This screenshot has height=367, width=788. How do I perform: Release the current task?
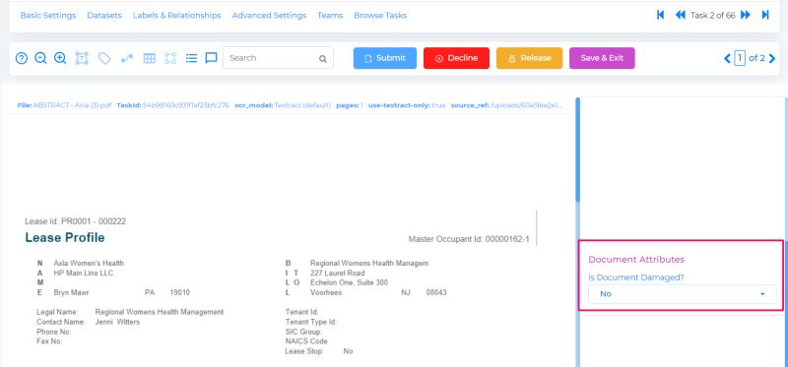tap(529, 58)
